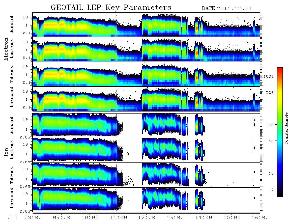Click the Electron "Tailward" panel label
The width and height of the screenshot is (288, 222).
[12, 74]
